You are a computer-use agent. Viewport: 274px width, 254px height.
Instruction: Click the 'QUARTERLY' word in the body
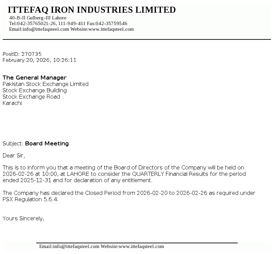pos(148,174)
